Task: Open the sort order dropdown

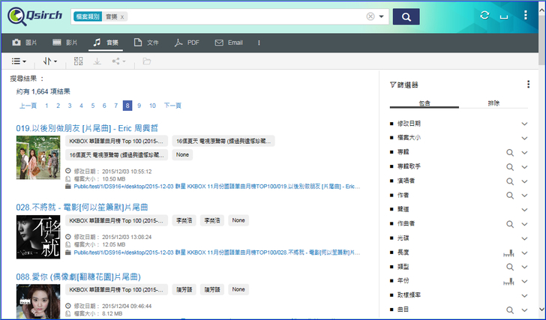Action: tap(49, 61)
